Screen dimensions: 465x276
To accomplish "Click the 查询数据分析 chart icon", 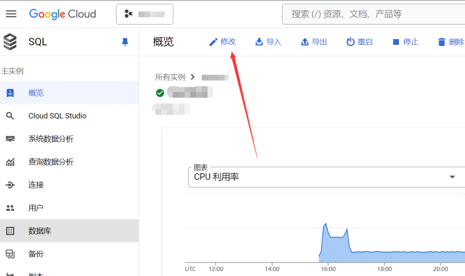I will point(10,162).
